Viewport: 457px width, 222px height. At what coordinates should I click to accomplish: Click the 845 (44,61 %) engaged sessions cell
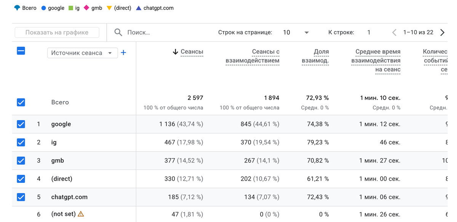click(x=260, y=124)
